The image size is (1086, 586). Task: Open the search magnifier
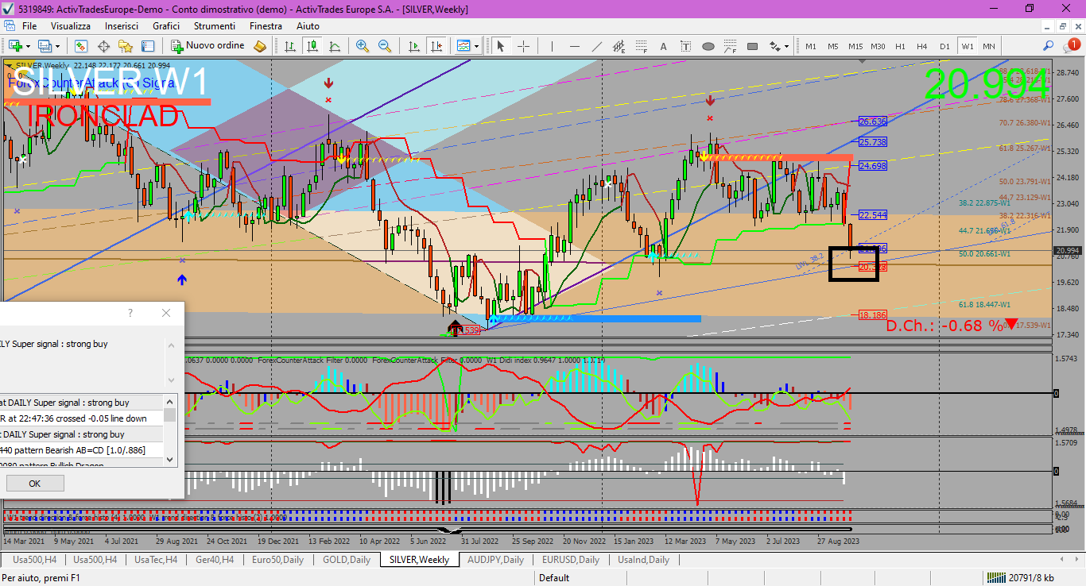click(1049, 46)
